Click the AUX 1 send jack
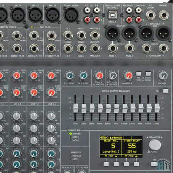Viewport: 173px width, 173px height. [x=81, y=35]
